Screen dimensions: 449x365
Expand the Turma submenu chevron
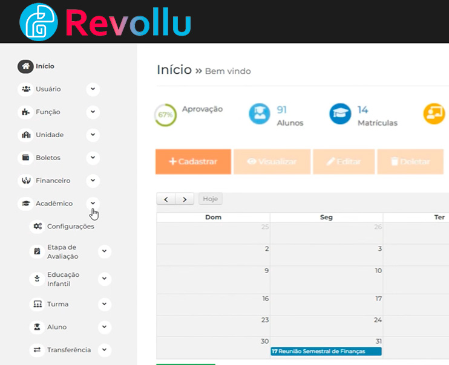click(105, 304)
